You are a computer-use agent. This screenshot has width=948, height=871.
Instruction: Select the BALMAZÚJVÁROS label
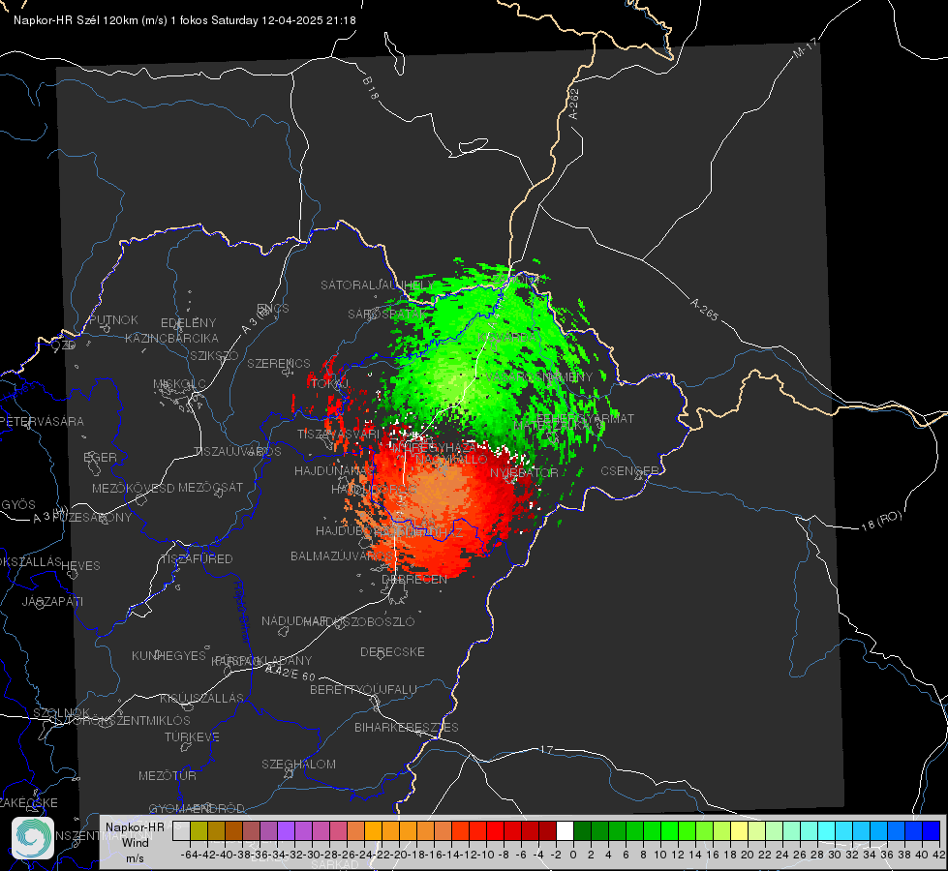tap(342, 556)
